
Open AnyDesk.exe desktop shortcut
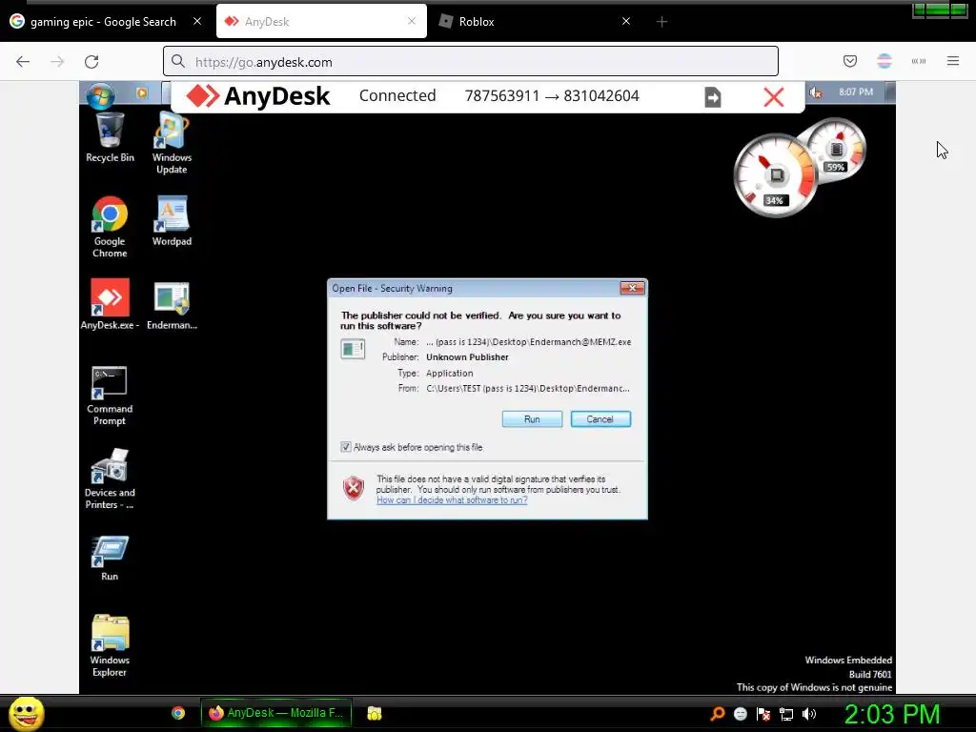tap(110, 304)
